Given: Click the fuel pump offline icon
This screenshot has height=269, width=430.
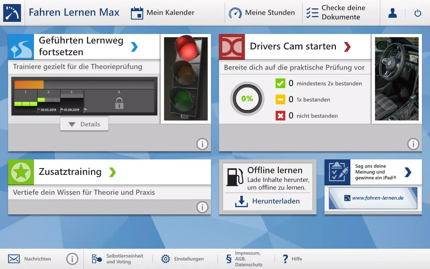Looking at the screenshot, I should [x=235, y=177].
